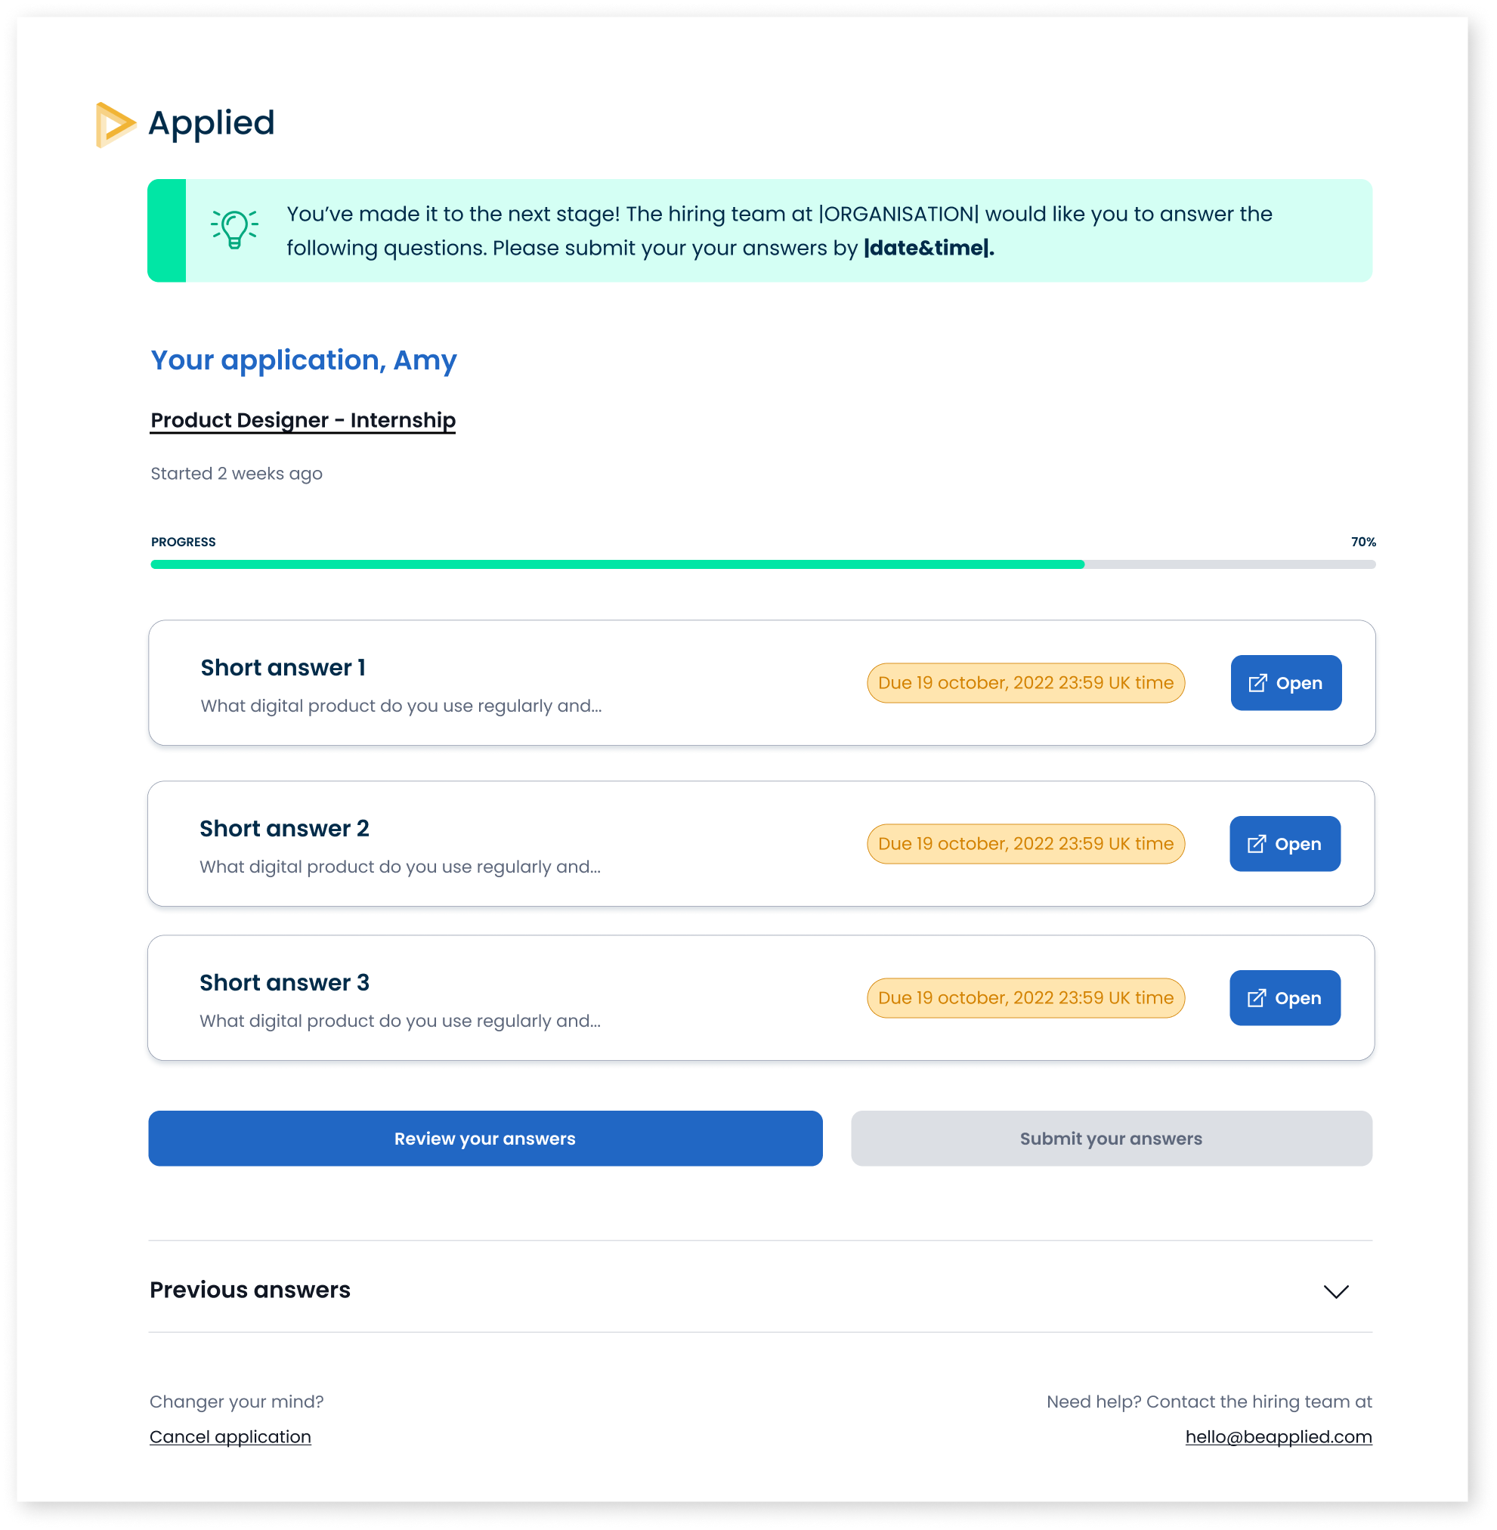Screen dimensions: 1497x1530
Task: Select the Short answer 1 title
Action: 283,667
